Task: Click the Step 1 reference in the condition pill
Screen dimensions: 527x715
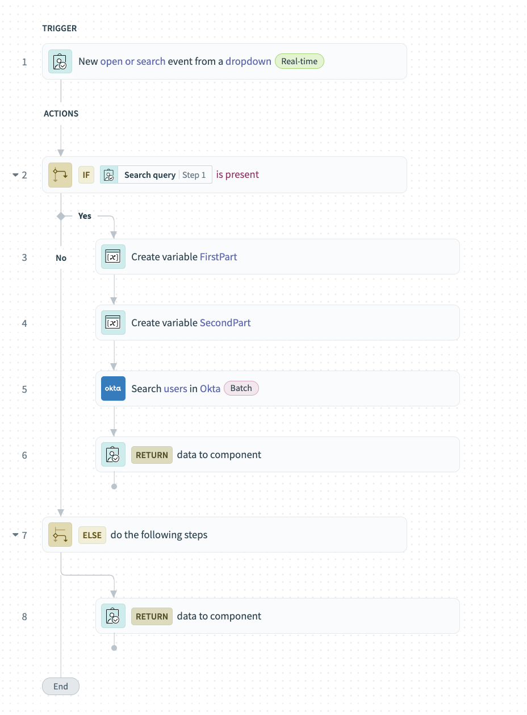Action: coord(195,174)
